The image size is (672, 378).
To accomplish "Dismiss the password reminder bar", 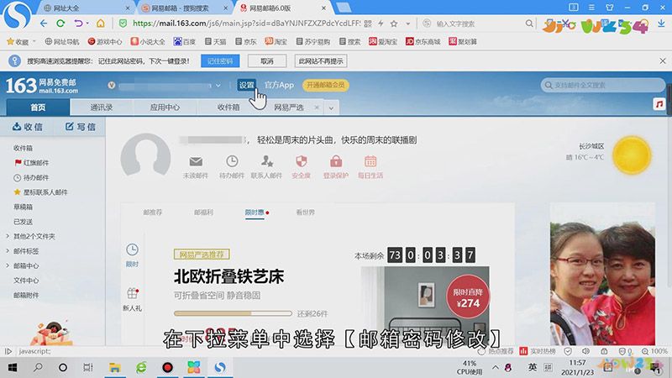I will click(663, 61).
